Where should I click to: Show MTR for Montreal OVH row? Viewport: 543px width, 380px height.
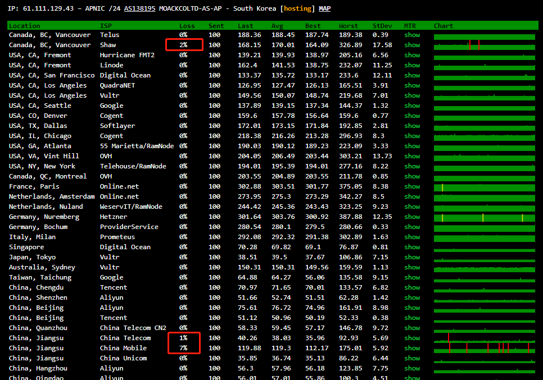[x=412, y=176]
